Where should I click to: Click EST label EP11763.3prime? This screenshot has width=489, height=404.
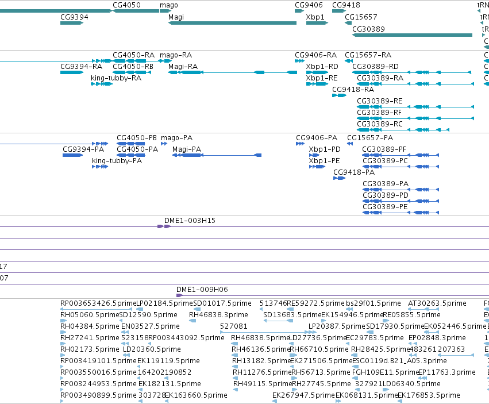click(446, 372)
